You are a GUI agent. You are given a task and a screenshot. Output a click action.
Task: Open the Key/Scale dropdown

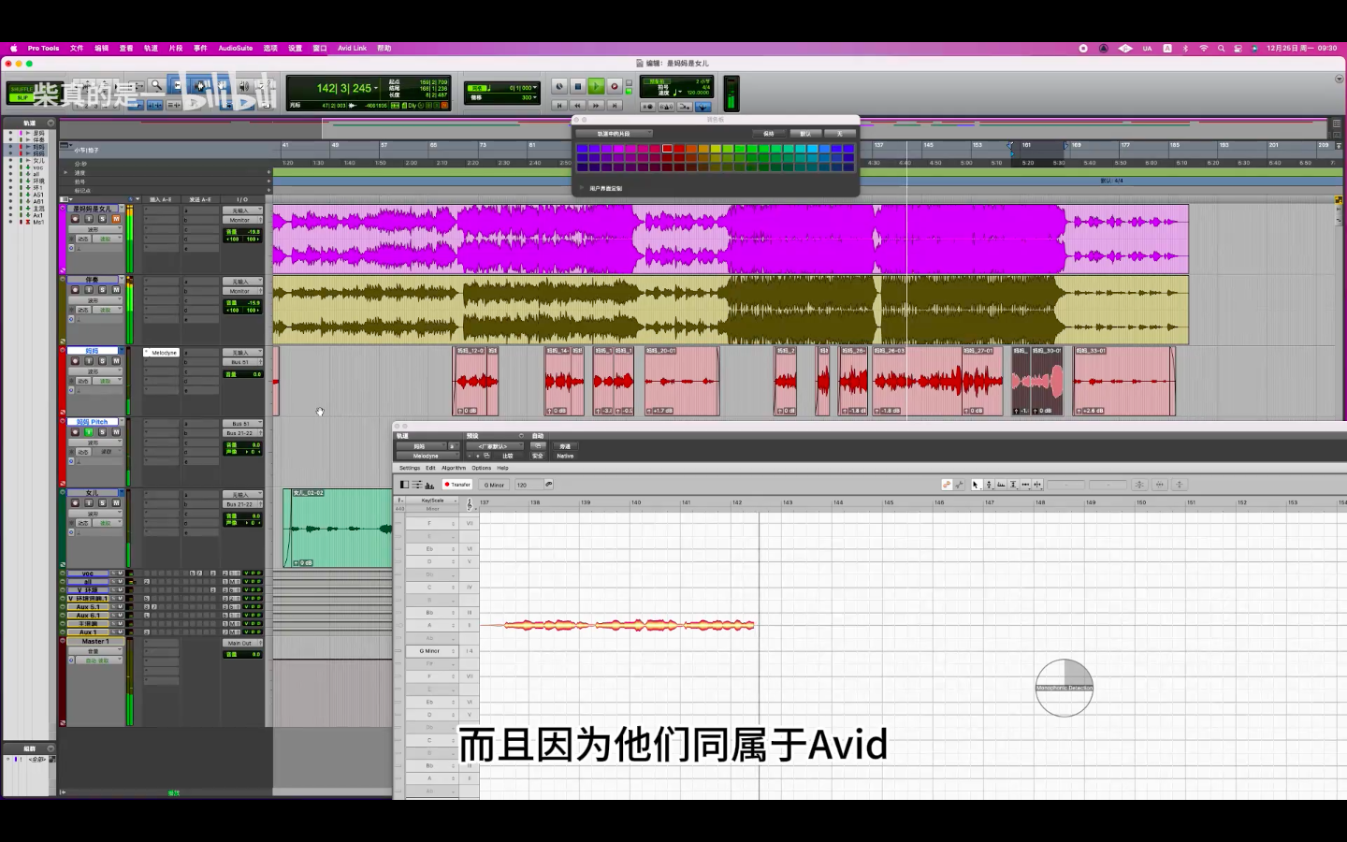click(432, 501)
